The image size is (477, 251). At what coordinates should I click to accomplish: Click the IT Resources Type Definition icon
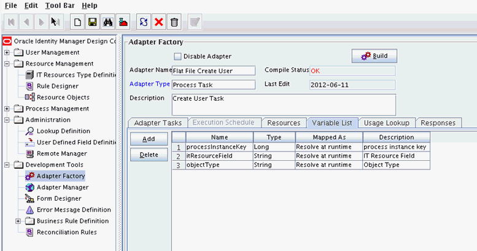[x=29, y=75]
